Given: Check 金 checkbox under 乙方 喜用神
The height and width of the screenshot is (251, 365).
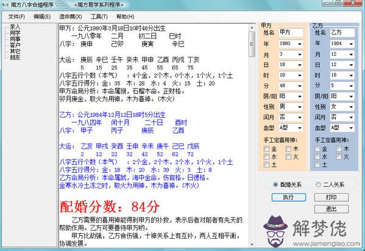Looking at the screenshot, I should click(x=317, y=149).
